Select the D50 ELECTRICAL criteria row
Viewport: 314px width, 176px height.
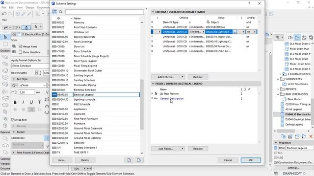[x=204, y=27]
